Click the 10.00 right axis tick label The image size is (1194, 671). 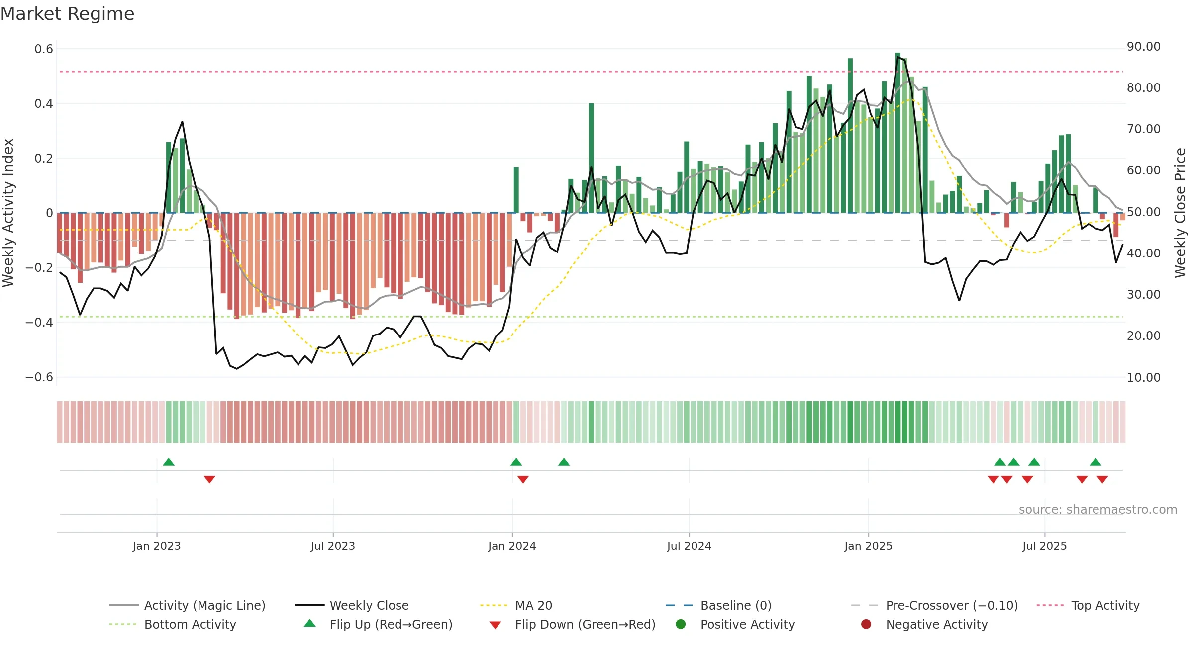[x=1144, y=377]
